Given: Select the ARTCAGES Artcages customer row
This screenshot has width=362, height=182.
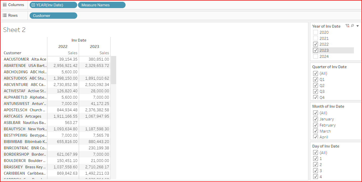Looking at the screenshot, I should coord(23,116).
